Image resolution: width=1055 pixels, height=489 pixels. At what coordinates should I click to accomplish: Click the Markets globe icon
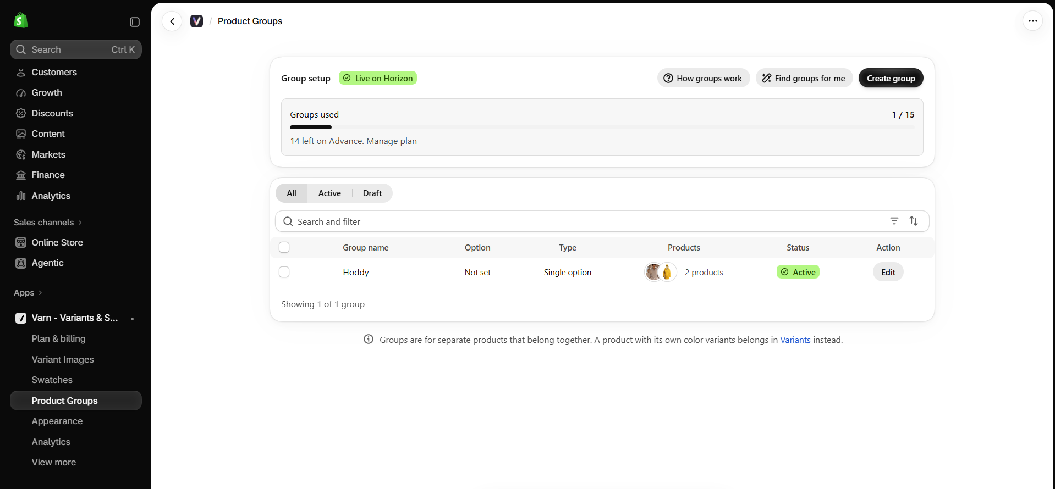point(21,154)
